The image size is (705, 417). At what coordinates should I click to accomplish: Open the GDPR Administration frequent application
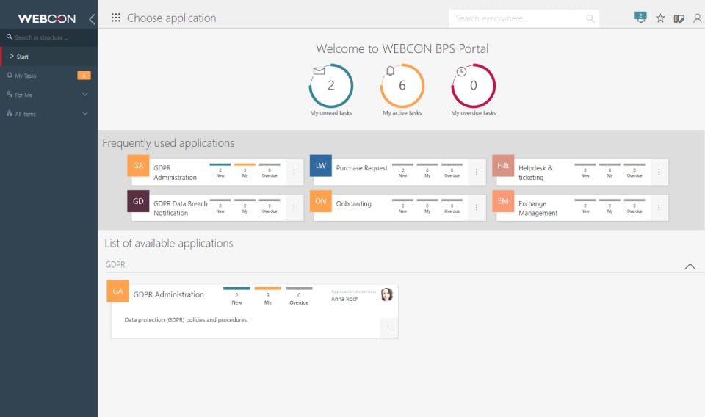point(175,173)
